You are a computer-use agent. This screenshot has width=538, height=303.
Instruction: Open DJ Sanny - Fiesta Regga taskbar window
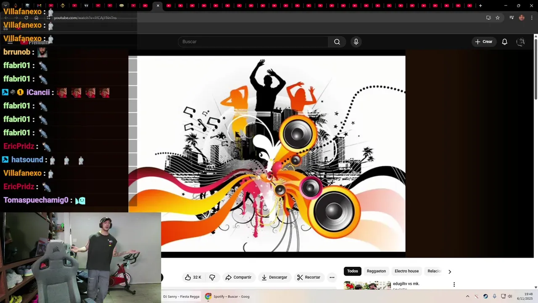(x=181, y=296)
